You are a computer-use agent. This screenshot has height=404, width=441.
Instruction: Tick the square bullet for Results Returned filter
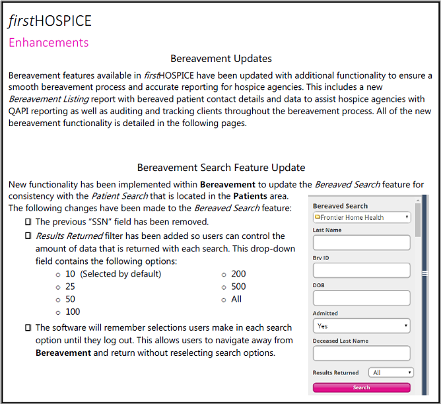28,236
